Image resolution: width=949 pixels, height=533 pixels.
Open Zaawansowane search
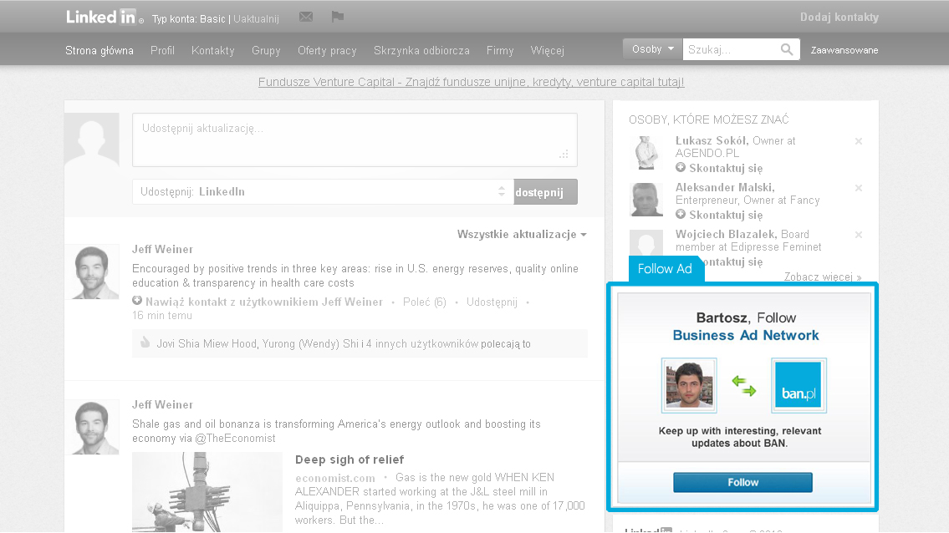844,49
